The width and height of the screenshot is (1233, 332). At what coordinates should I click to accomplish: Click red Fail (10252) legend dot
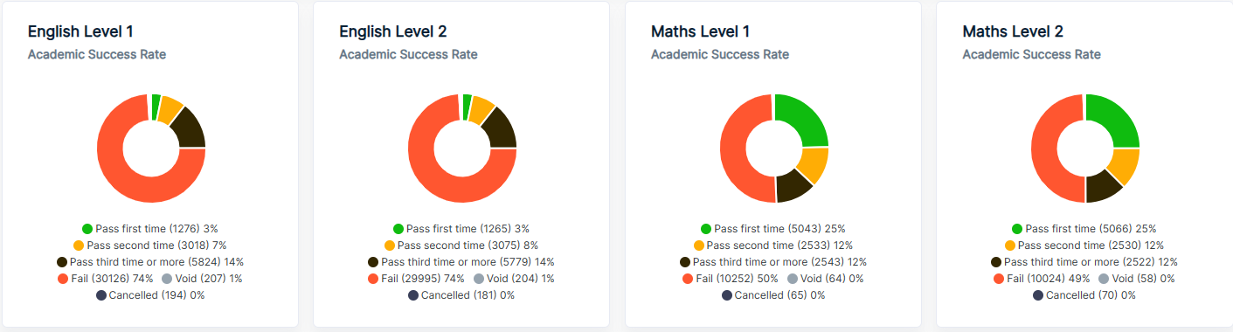click(x=689, y=279)
